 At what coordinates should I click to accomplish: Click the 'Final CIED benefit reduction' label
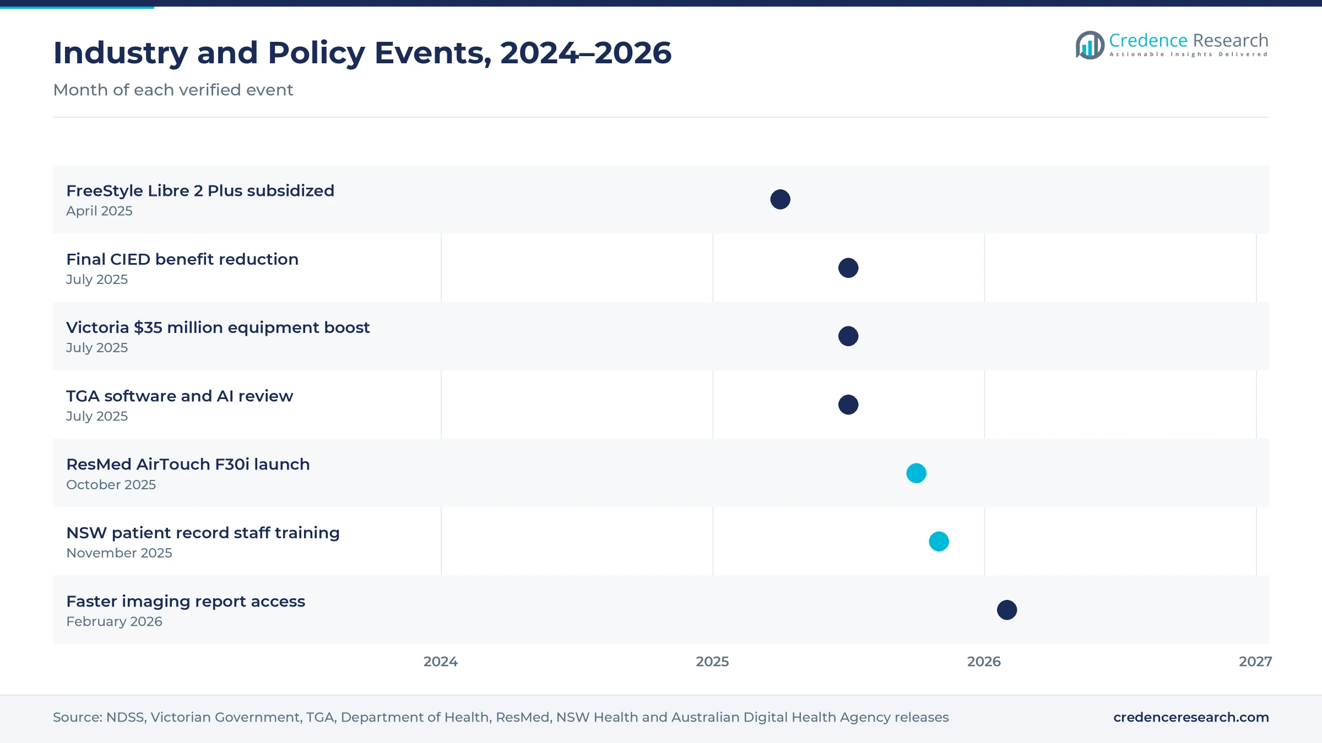(x=182, y=259)
